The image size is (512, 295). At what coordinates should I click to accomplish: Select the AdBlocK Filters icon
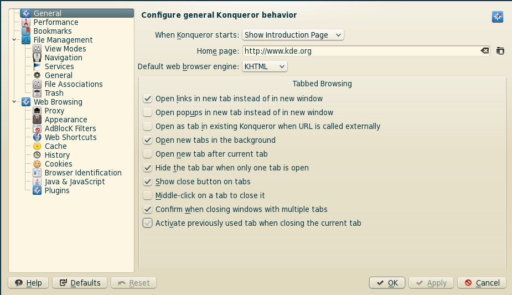coord(37,128)
